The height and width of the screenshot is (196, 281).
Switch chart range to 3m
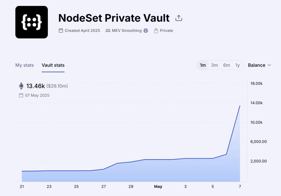[x=214, y=65]
